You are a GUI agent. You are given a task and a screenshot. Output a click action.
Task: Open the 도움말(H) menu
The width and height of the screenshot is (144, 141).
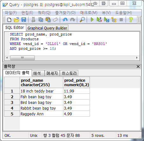(123, 13)
